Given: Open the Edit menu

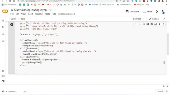Looking at the screenshot, I should 17,14.
